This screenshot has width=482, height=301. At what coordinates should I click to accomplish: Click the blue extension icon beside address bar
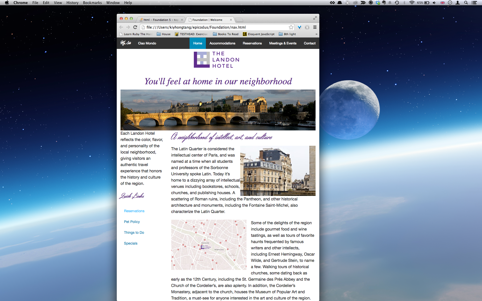pyautogui.click(x=299, y=27)
